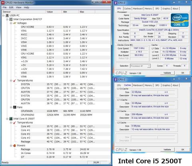Select the AVCC voltage row

(56, 34)
